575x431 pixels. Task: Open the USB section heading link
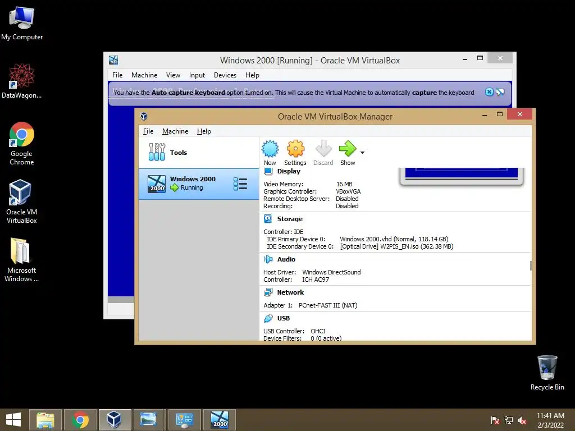[x=283, y=318]
